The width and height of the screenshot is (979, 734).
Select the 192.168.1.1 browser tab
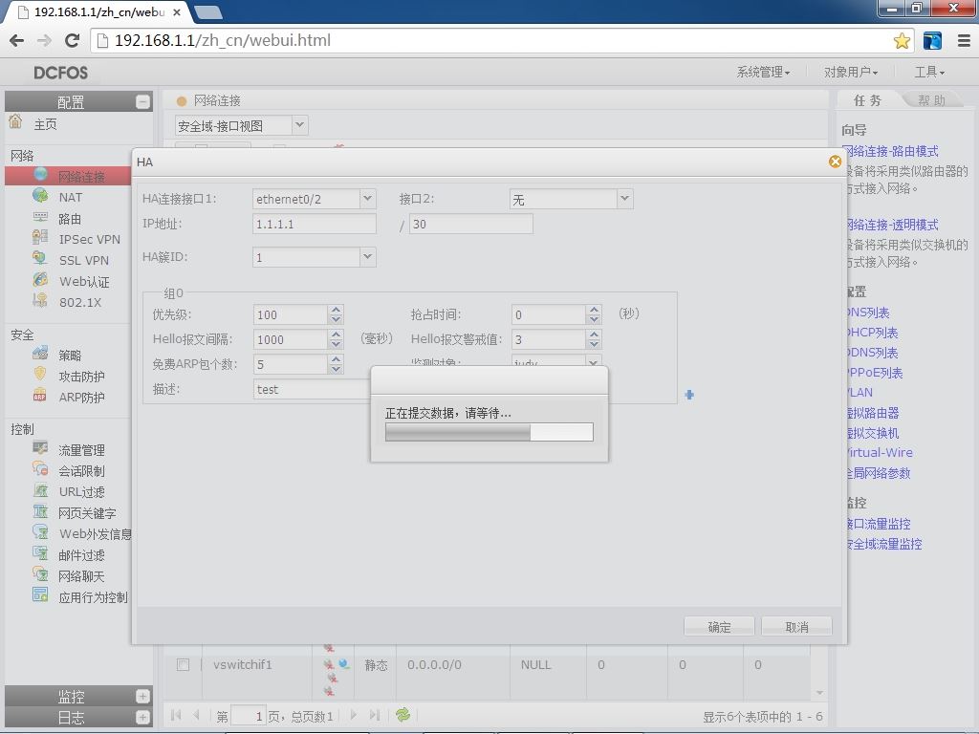coord(99,11)
